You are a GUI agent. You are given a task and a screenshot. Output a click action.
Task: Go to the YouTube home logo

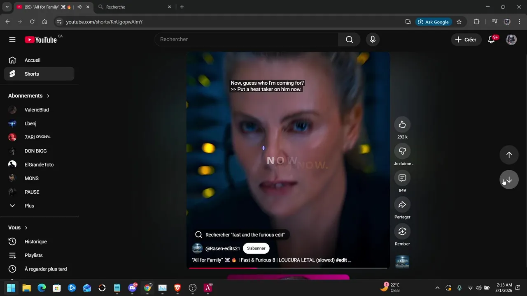point(41,39)
